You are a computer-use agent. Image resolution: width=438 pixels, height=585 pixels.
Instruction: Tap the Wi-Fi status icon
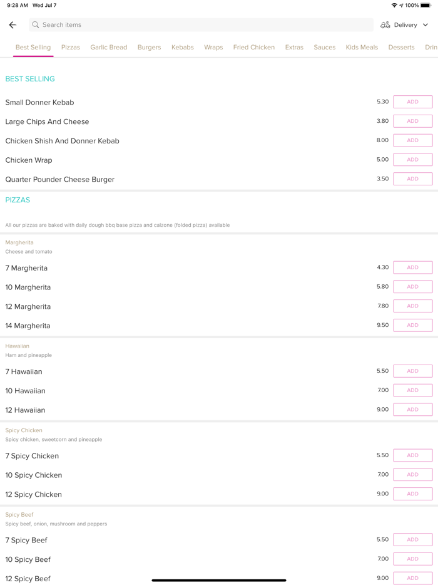coord(394,5)
